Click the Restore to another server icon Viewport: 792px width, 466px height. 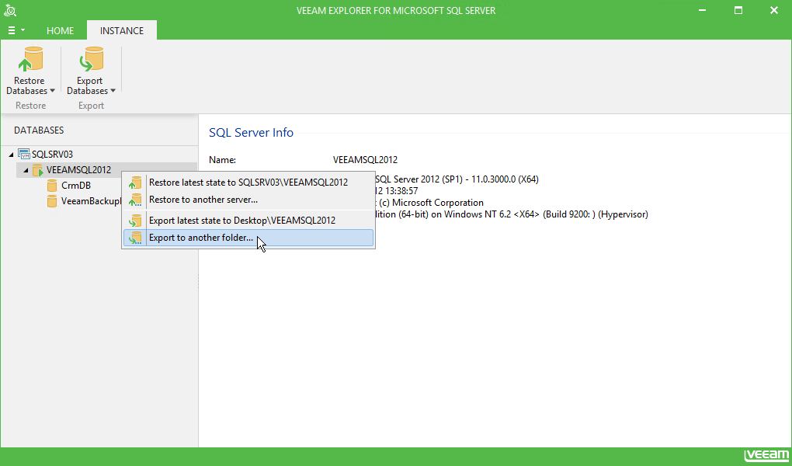[x=135, y=200]
